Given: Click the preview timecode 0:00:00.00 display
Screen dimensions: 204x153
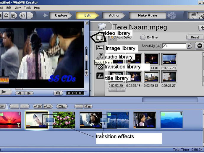Looking at the screenshot, I should 75,93.
